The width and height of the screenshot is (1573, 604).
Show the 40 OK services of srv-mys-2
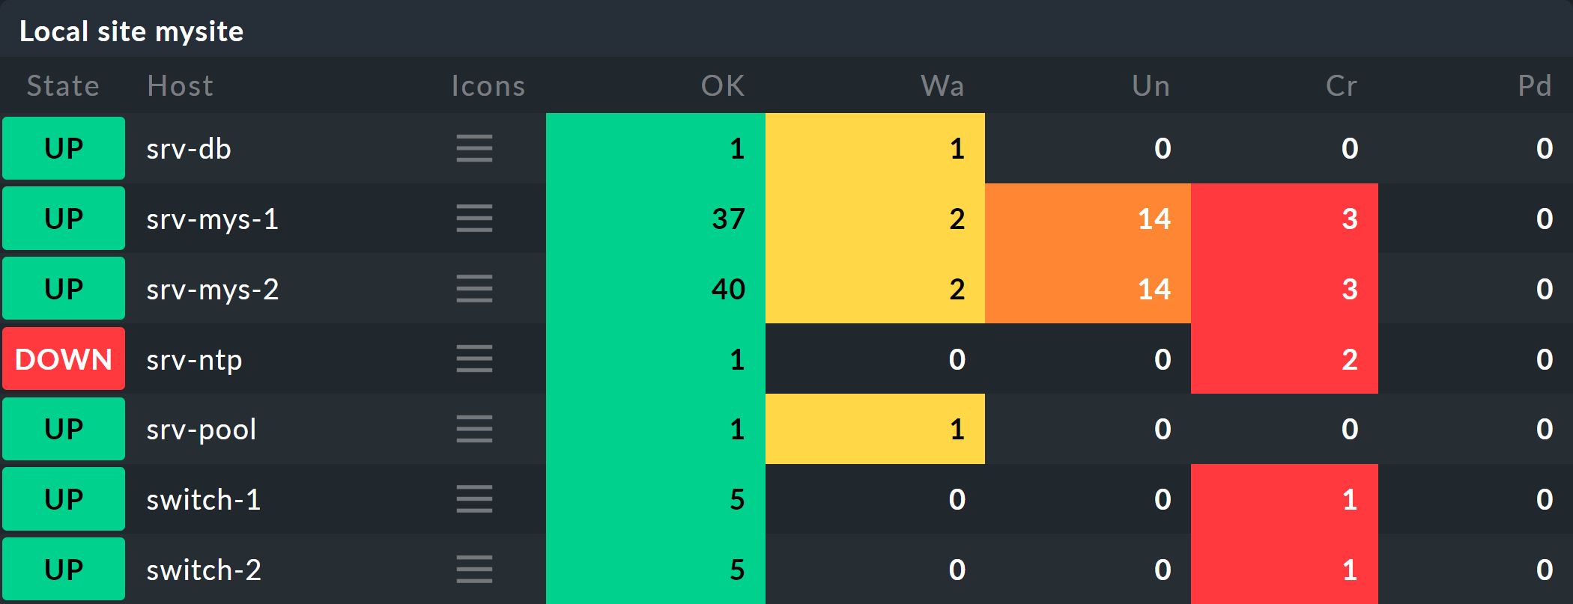728,289
